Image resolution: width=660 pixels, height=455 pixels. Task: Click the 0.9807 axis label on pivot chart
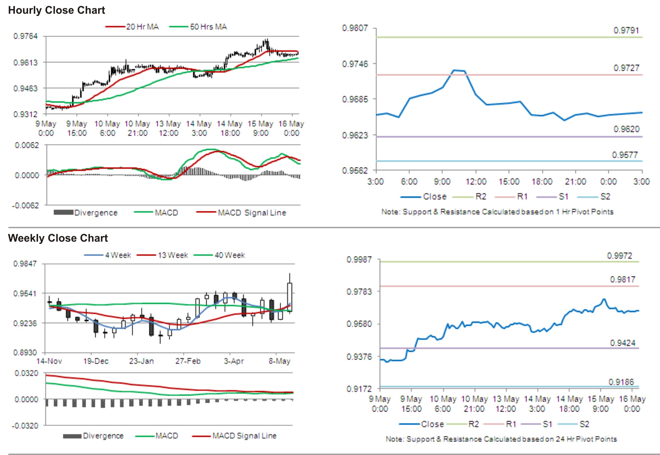pyautogui.click(x=355, y=28)
